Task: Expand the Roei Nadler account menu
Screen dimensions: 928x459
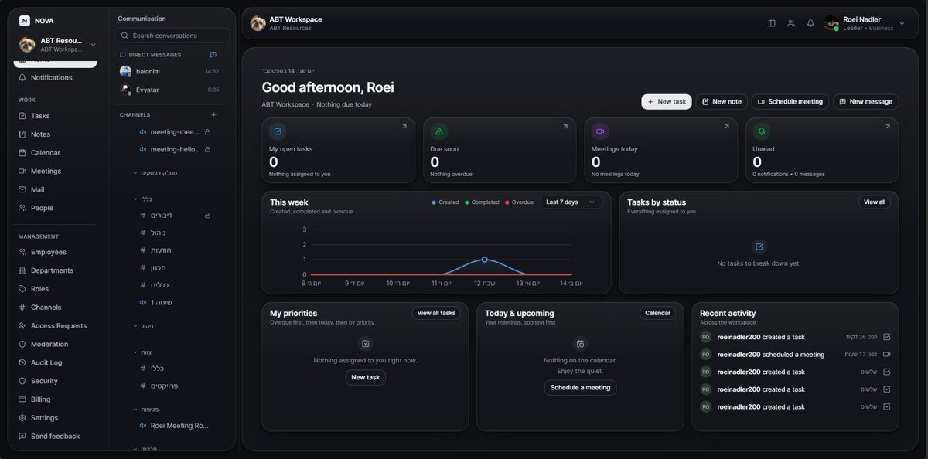Action: point(902,23)
